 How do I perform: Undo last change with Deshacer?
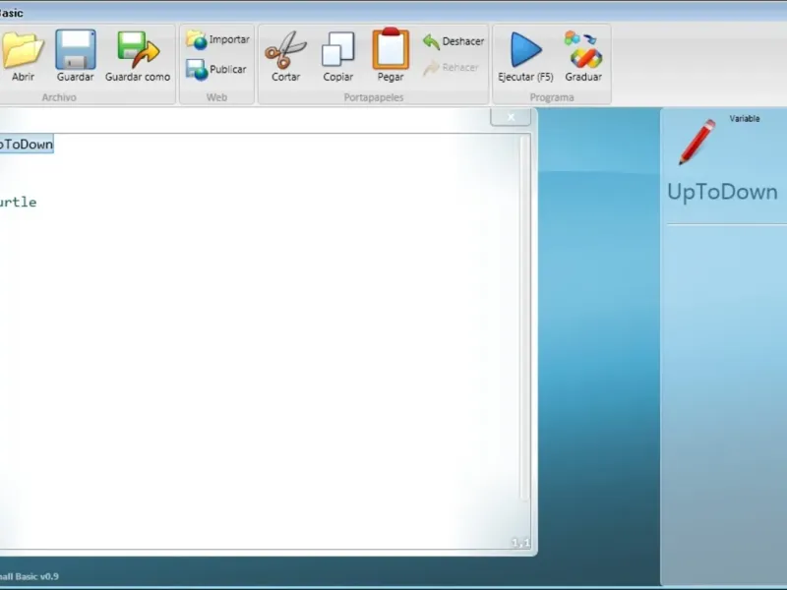(454, 41)
